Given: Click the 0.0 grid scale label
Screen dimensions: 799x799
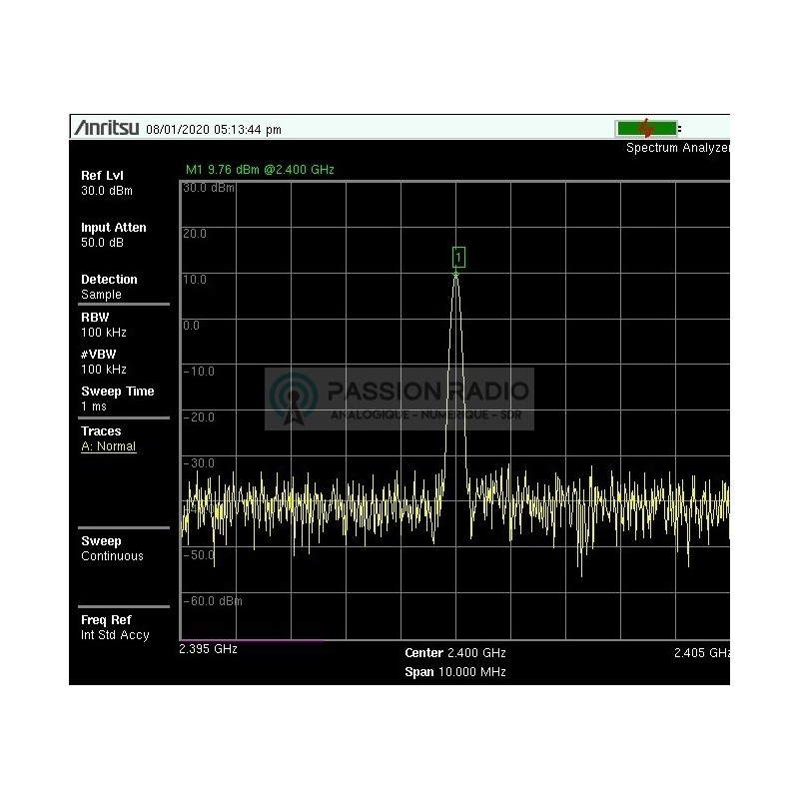Looking at the screenshot, I should 191,326.
